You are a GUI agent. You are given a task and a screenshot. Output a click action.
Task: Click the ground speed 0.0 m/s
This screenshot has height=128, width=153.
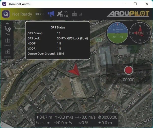coord(63,123)
